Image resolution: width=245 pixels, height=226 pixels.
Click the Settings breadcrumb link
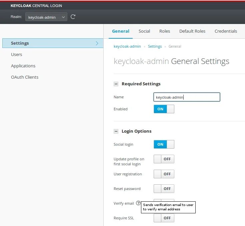155,46
